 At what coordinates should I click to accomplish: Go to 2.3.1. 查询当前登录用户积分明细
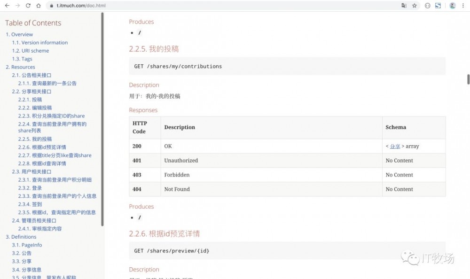point(55,180)
